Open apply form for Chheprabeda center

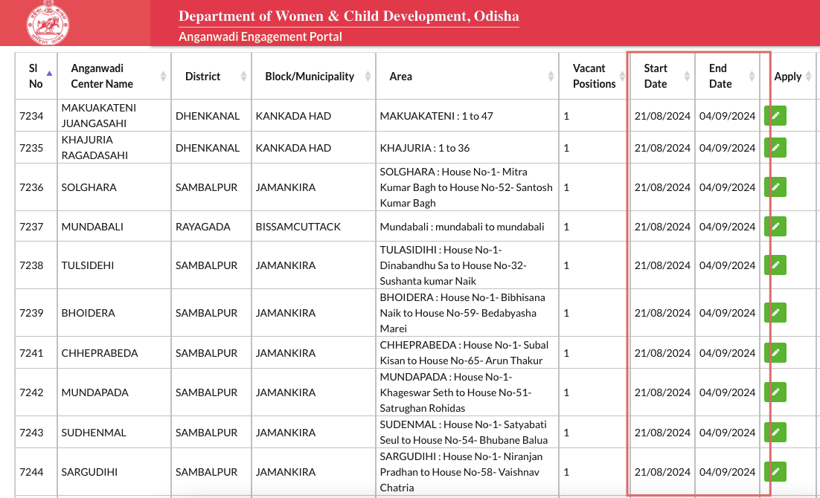[x=775, y=353]
